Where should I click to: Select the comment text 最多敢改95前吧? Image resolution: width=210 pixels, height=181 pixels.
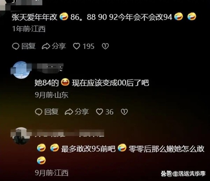pyautogui.click(x=88, y=149)
